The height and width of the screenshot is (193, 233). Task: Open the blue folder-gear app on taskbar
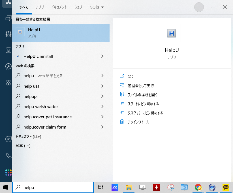(184, 187)
